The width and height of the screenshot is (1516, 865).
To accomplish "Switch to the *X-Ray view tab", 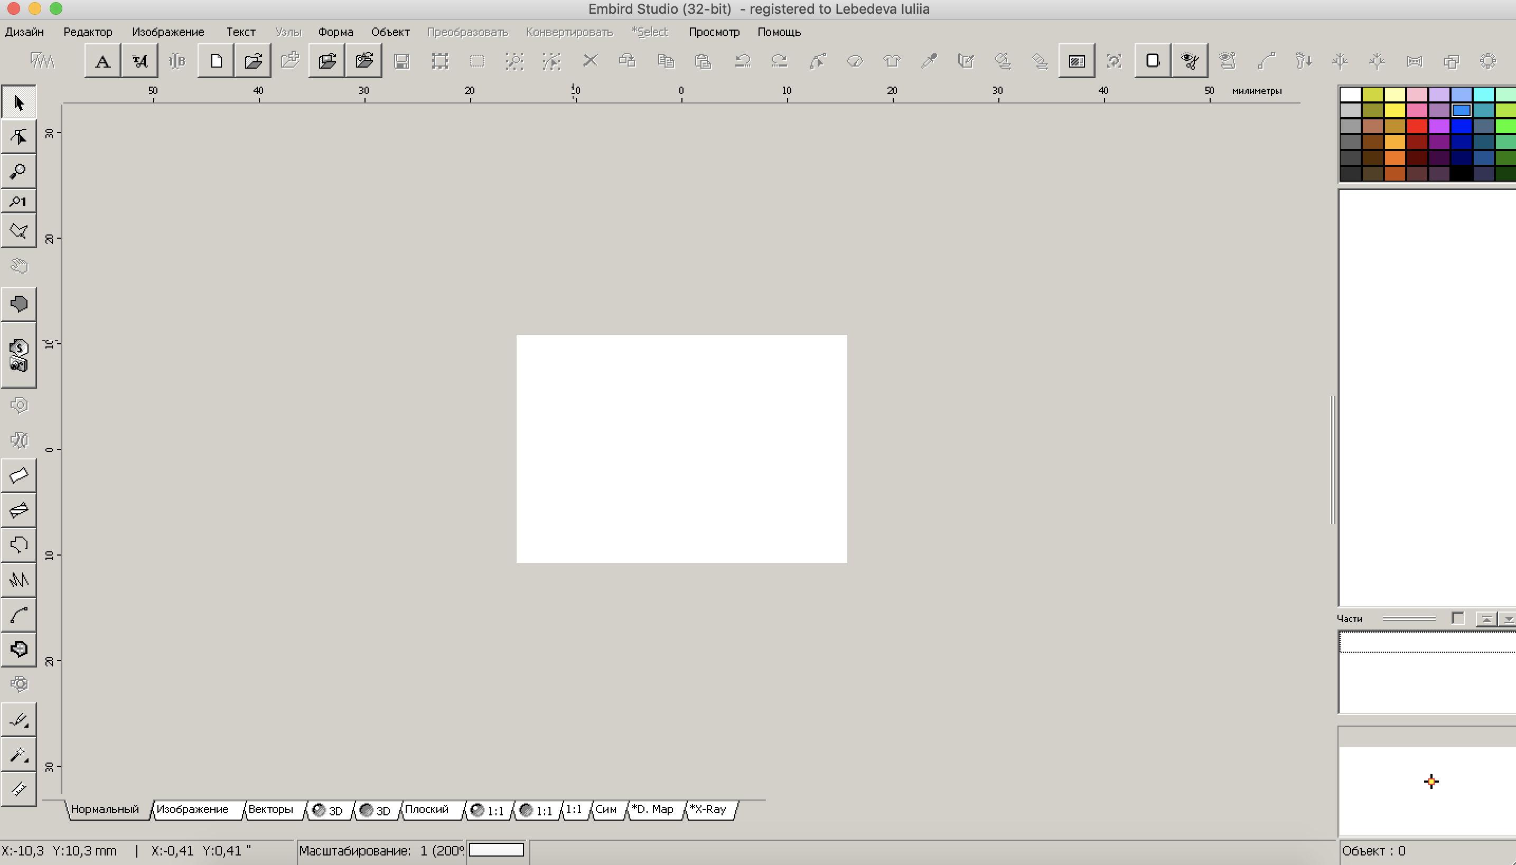I will [708, 809].
